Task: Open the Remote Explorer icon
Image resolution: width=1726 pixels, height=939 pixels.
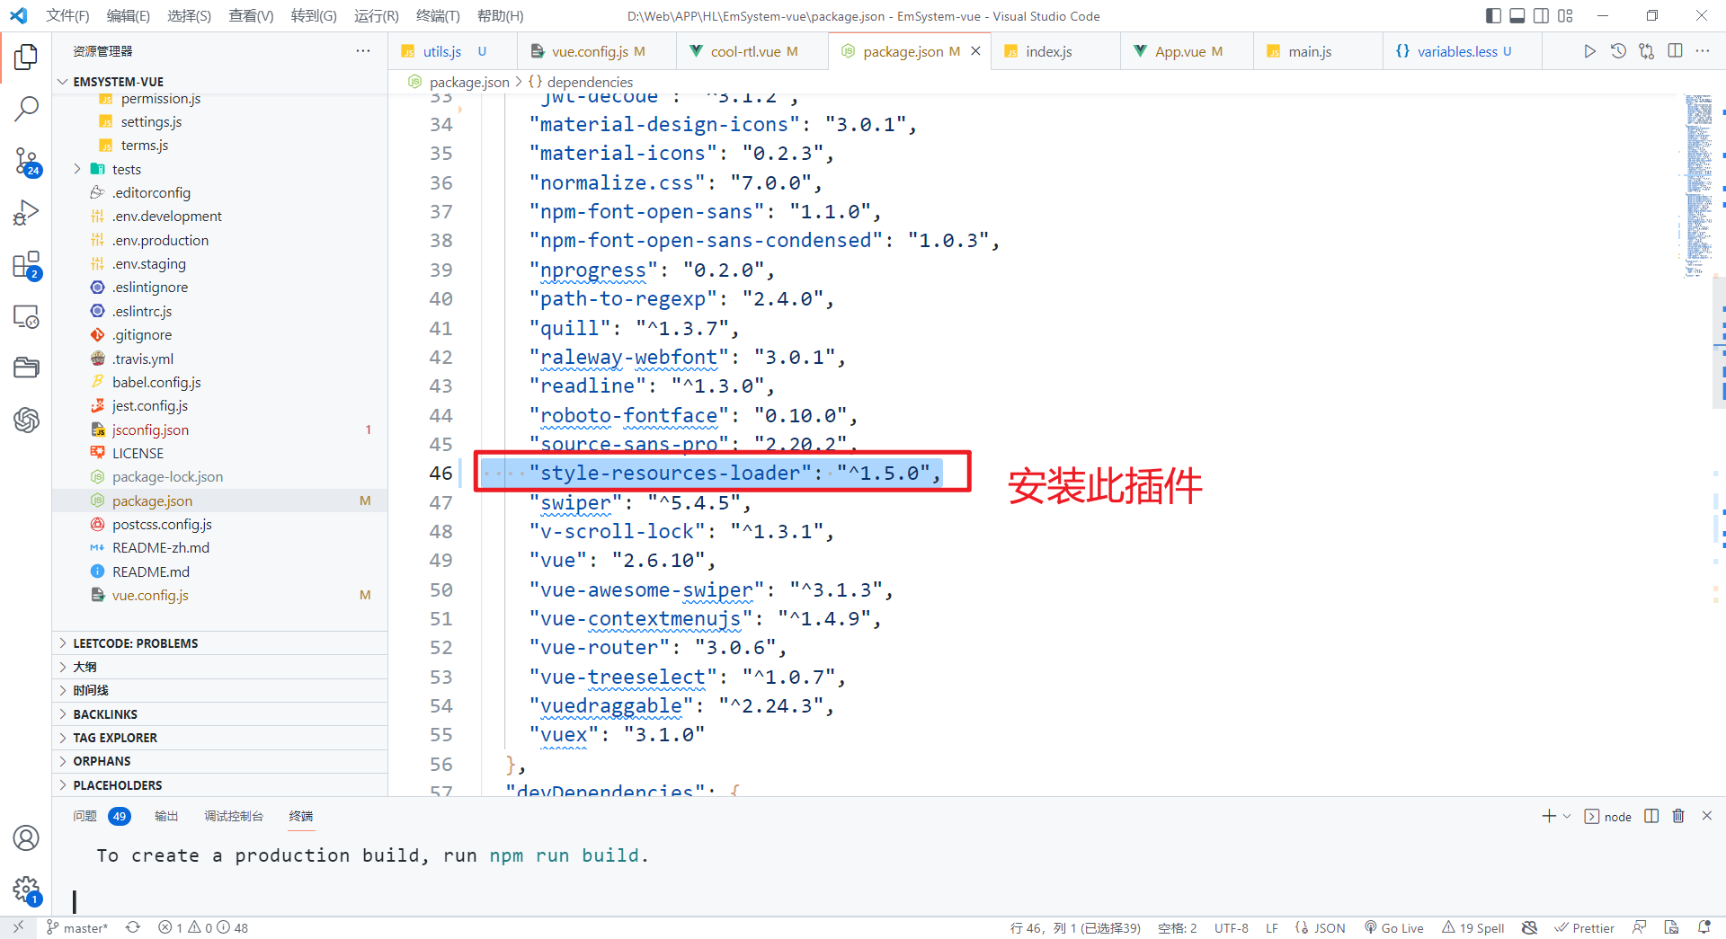Action: pyautogui.click(x=26, y=317)
